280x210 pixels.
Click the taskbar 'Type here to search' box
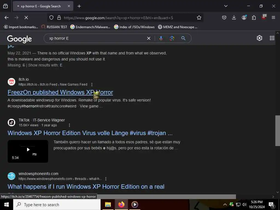coord(57,205)
